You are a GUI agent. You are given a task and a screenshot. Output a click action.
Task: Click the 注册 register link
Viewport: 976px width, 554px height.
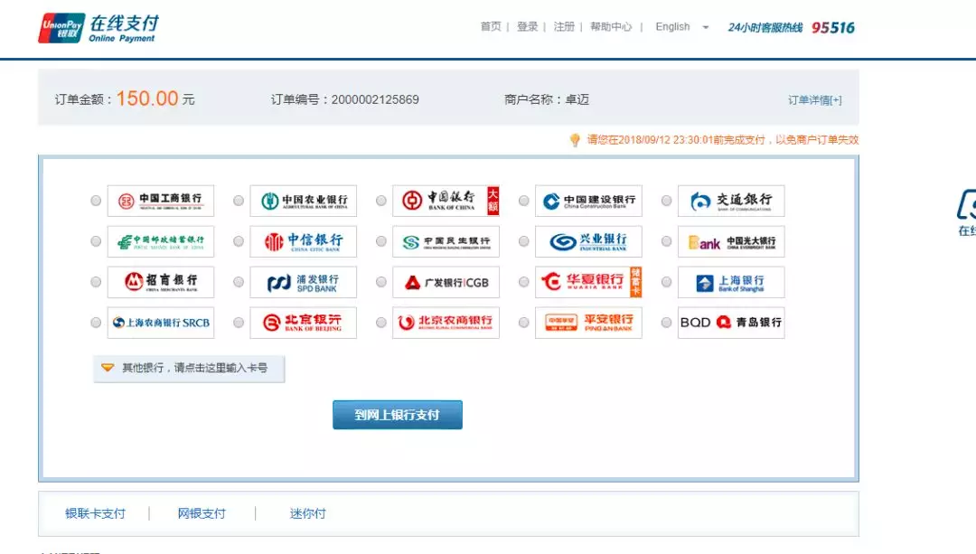click(x=563, y=27)
